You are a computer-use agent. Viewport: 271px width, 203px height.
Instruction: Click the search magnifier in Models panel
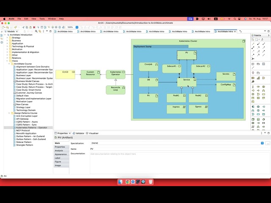tap(36, 31)
